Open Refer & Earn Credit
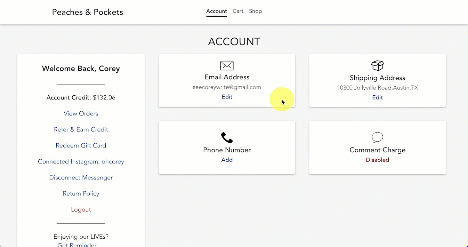The image size is (468, 247). (81, 129)
